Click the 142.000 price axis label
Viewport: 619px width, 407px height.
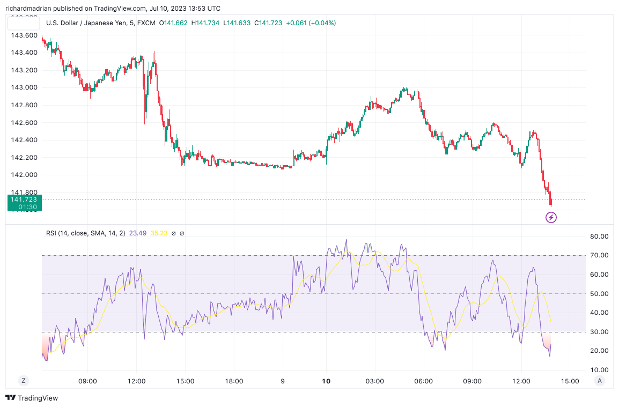click(25, 174)
